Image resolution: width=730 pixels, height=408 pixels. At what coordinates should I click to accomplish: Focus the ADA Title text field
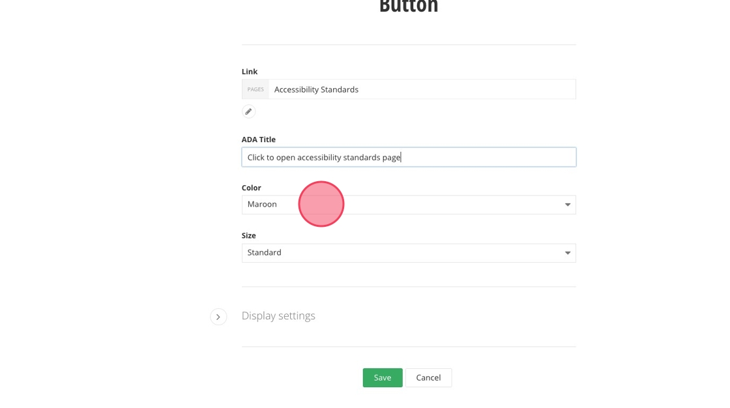coord(482,157)
